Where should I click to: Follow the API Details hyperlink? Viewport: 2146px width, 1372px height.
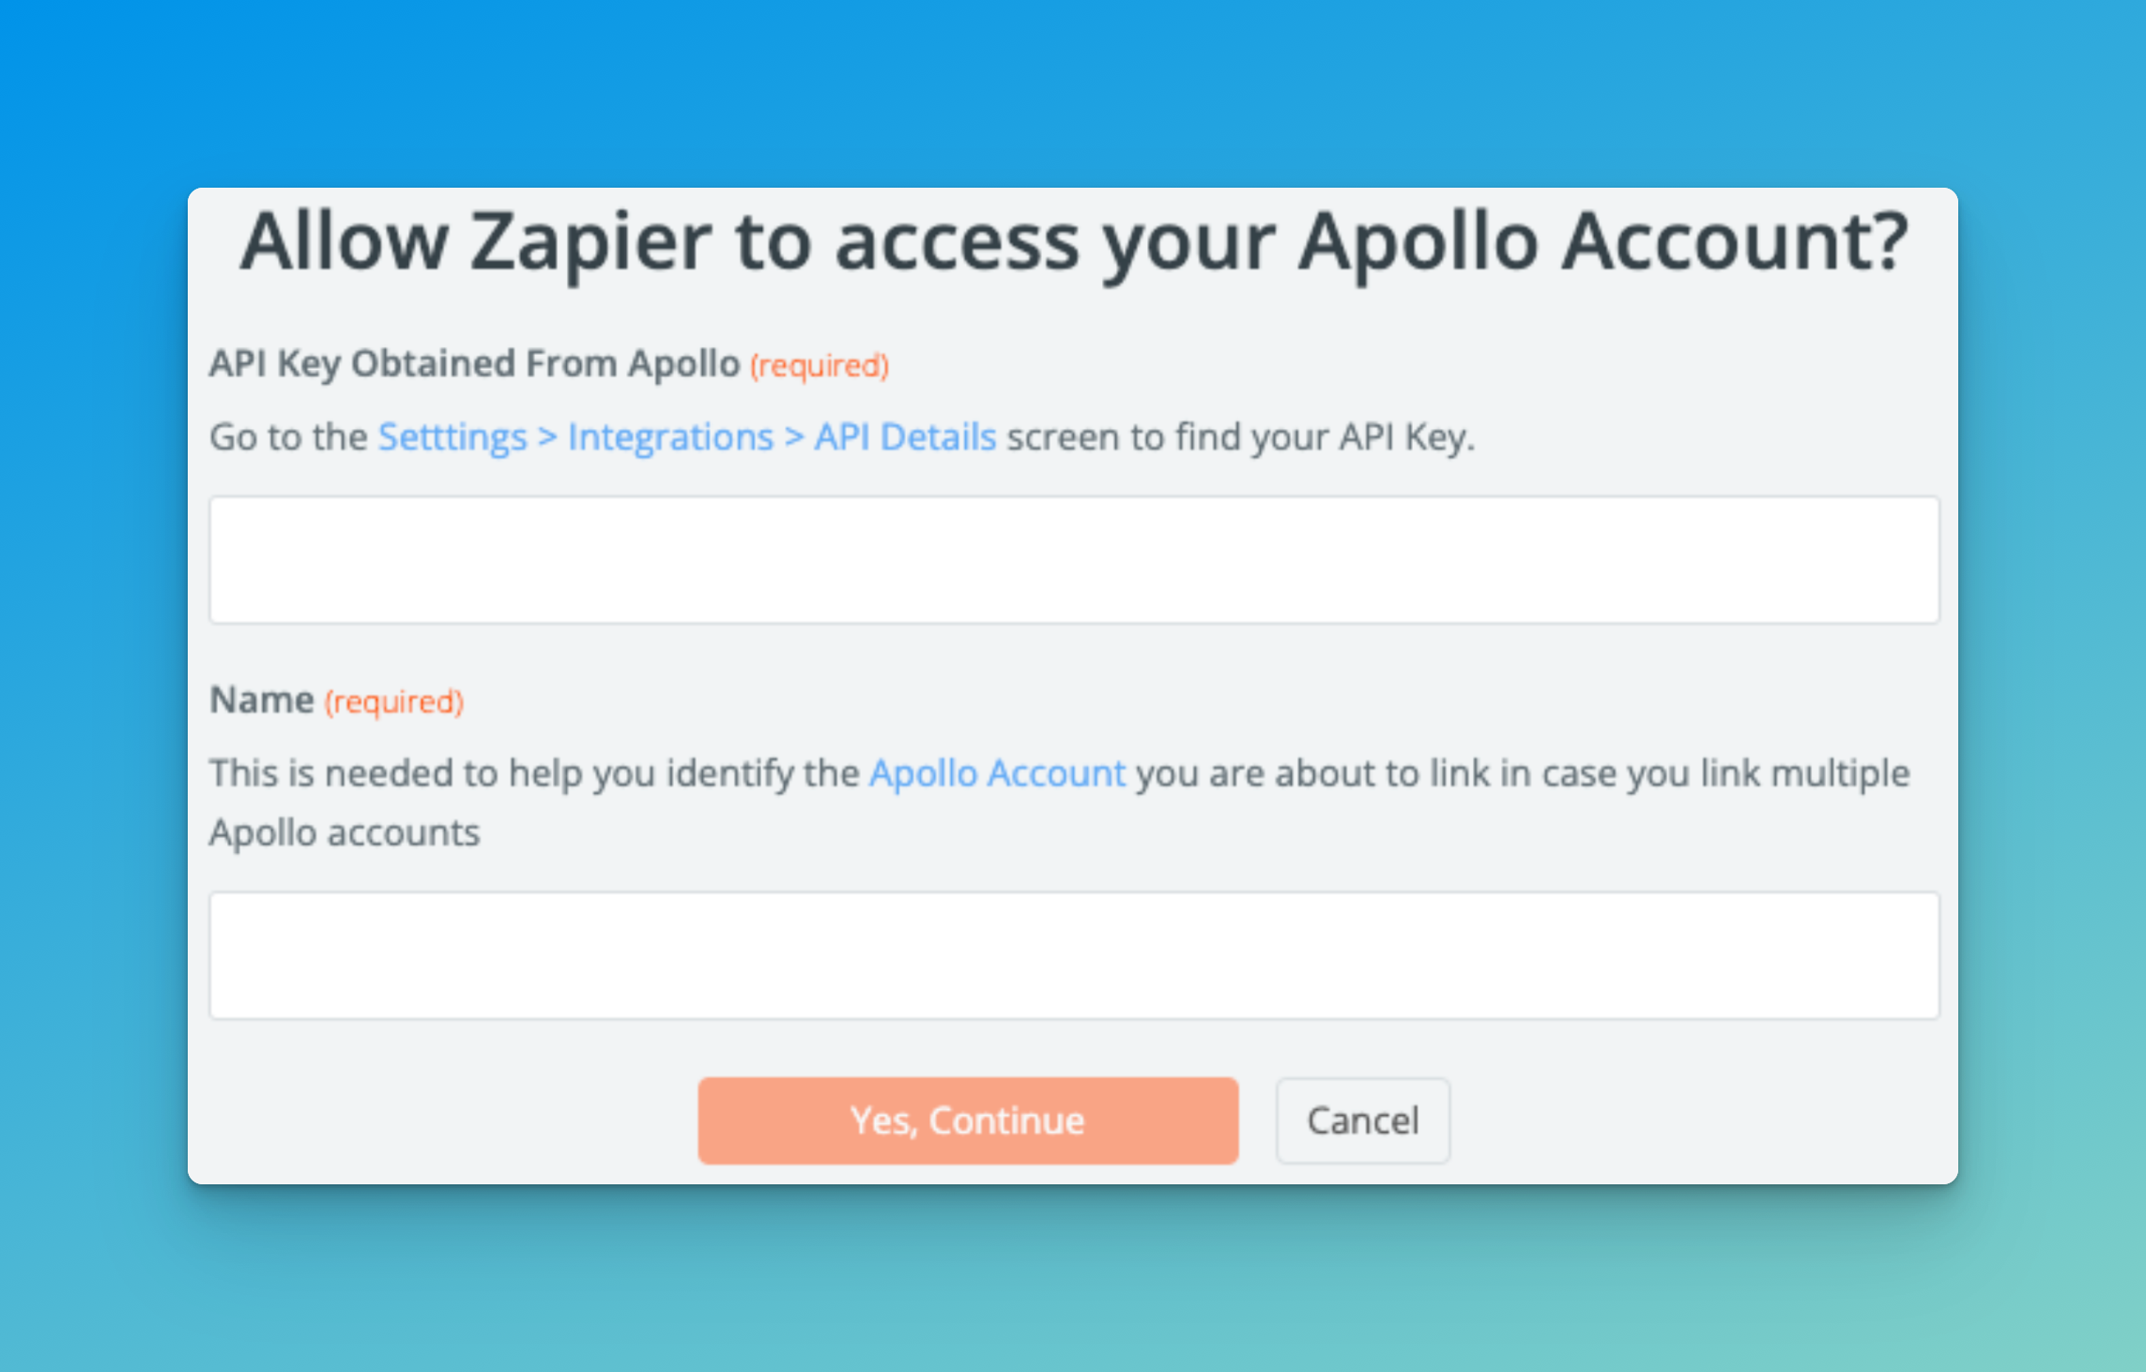[904, 436]
